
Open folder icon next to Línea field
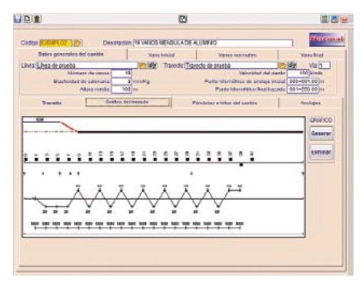click(143, 65)
